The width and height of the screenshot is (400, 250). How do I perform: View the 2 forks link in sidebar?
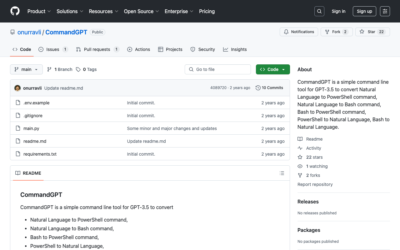(309, 175)
